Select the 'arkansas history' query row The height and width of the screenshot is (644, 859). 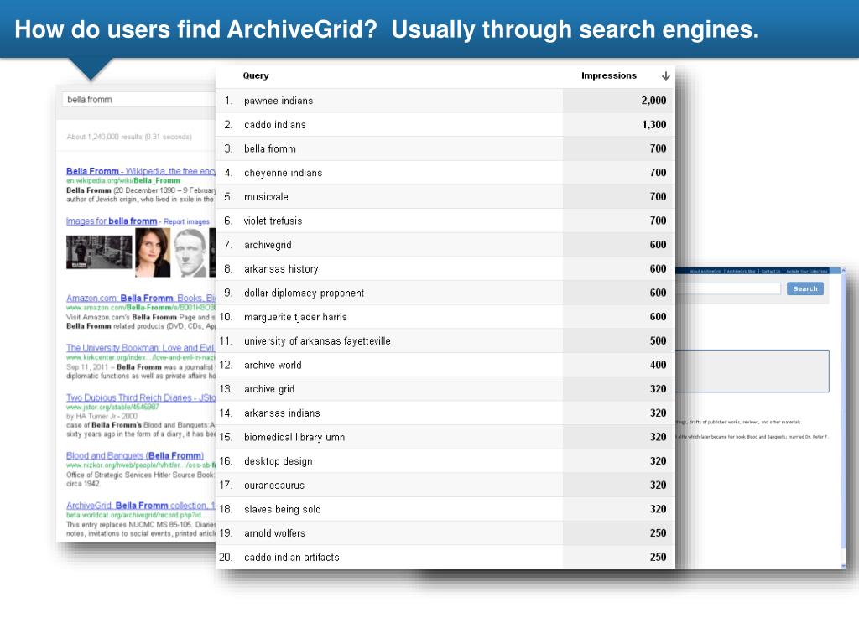click(x=445, y=269)
